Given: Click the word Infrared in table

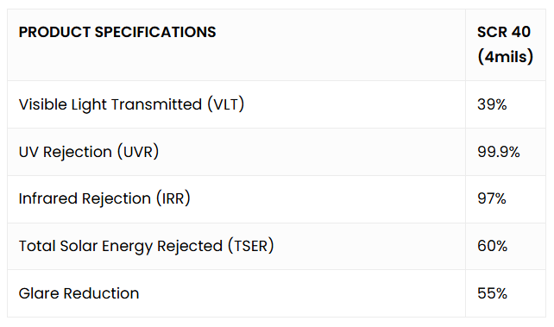Looking at the screenshot, I should [48, 198].
